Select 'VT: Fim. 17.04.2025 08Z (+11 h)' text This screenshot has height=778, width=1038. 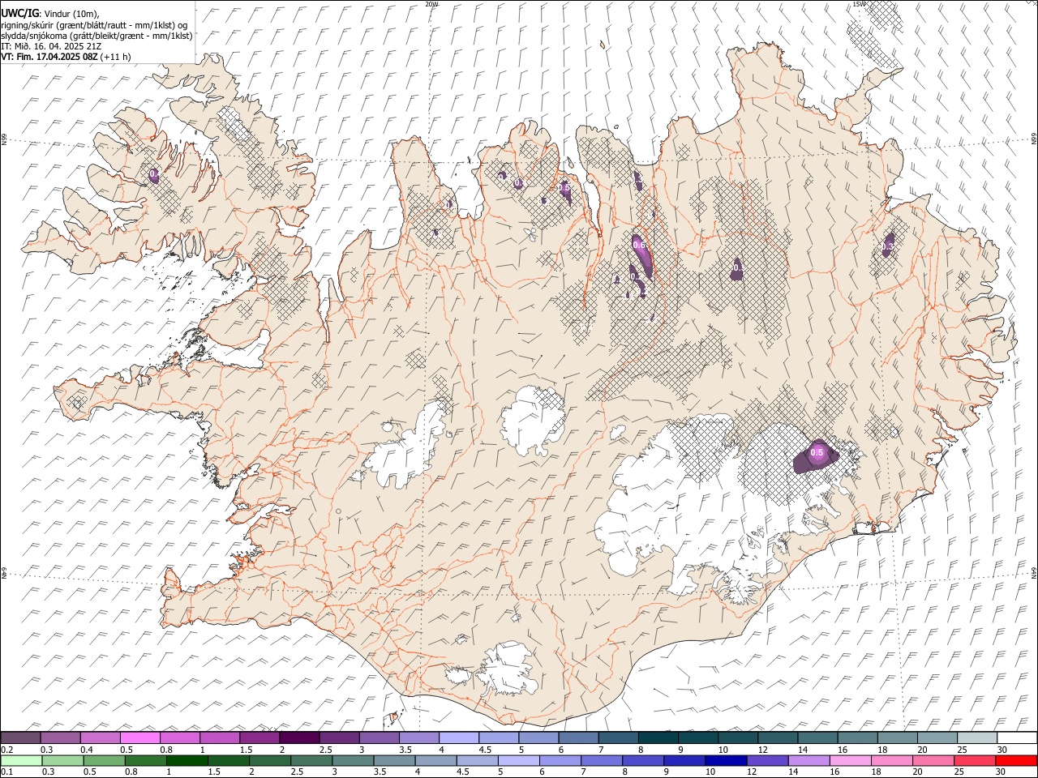tap(66, 57)
